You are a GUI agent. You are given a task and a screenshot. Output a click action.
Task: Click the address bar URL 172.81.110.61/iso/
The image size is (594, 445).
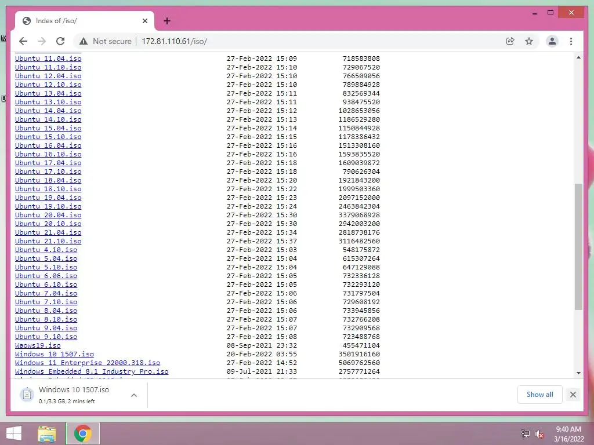click(174, 41)
